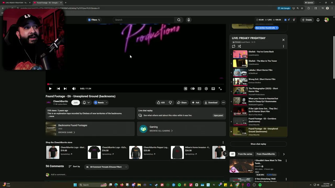The height and width of the screenshot is (188, 335).
Task: Open video settings gear
Action: (206, 89)
